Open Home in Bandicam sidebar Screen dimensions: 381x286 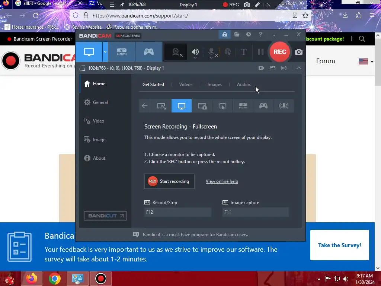pos(105,84)
